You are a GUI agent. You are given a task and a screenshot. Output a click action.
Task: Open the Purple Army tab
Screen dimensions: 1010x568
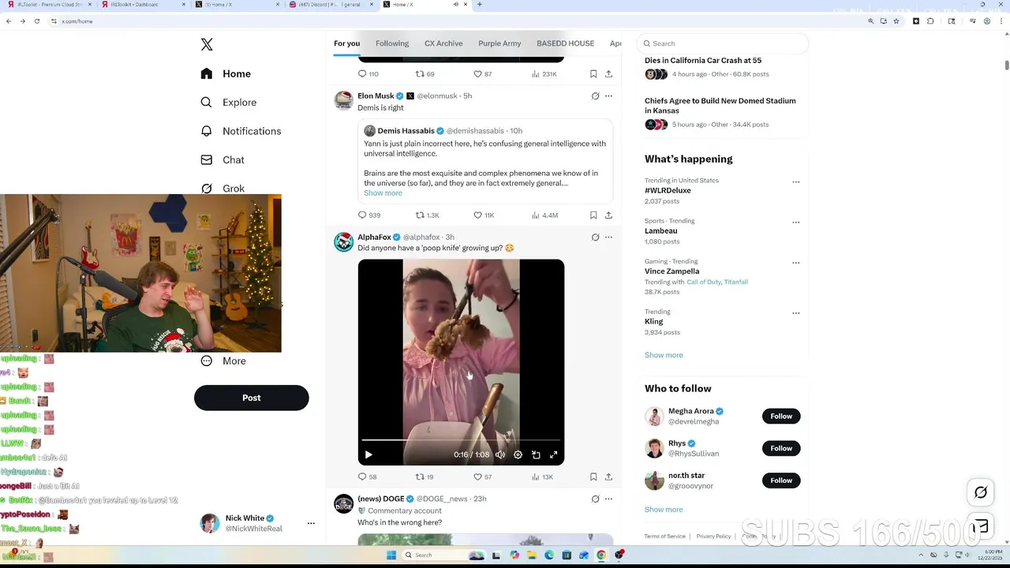pos(499,43)
